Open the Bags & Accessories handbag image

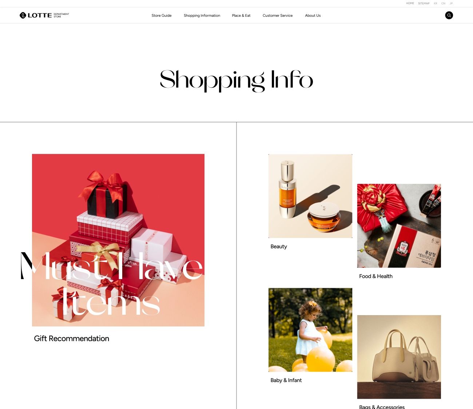[x=399, y=357]
